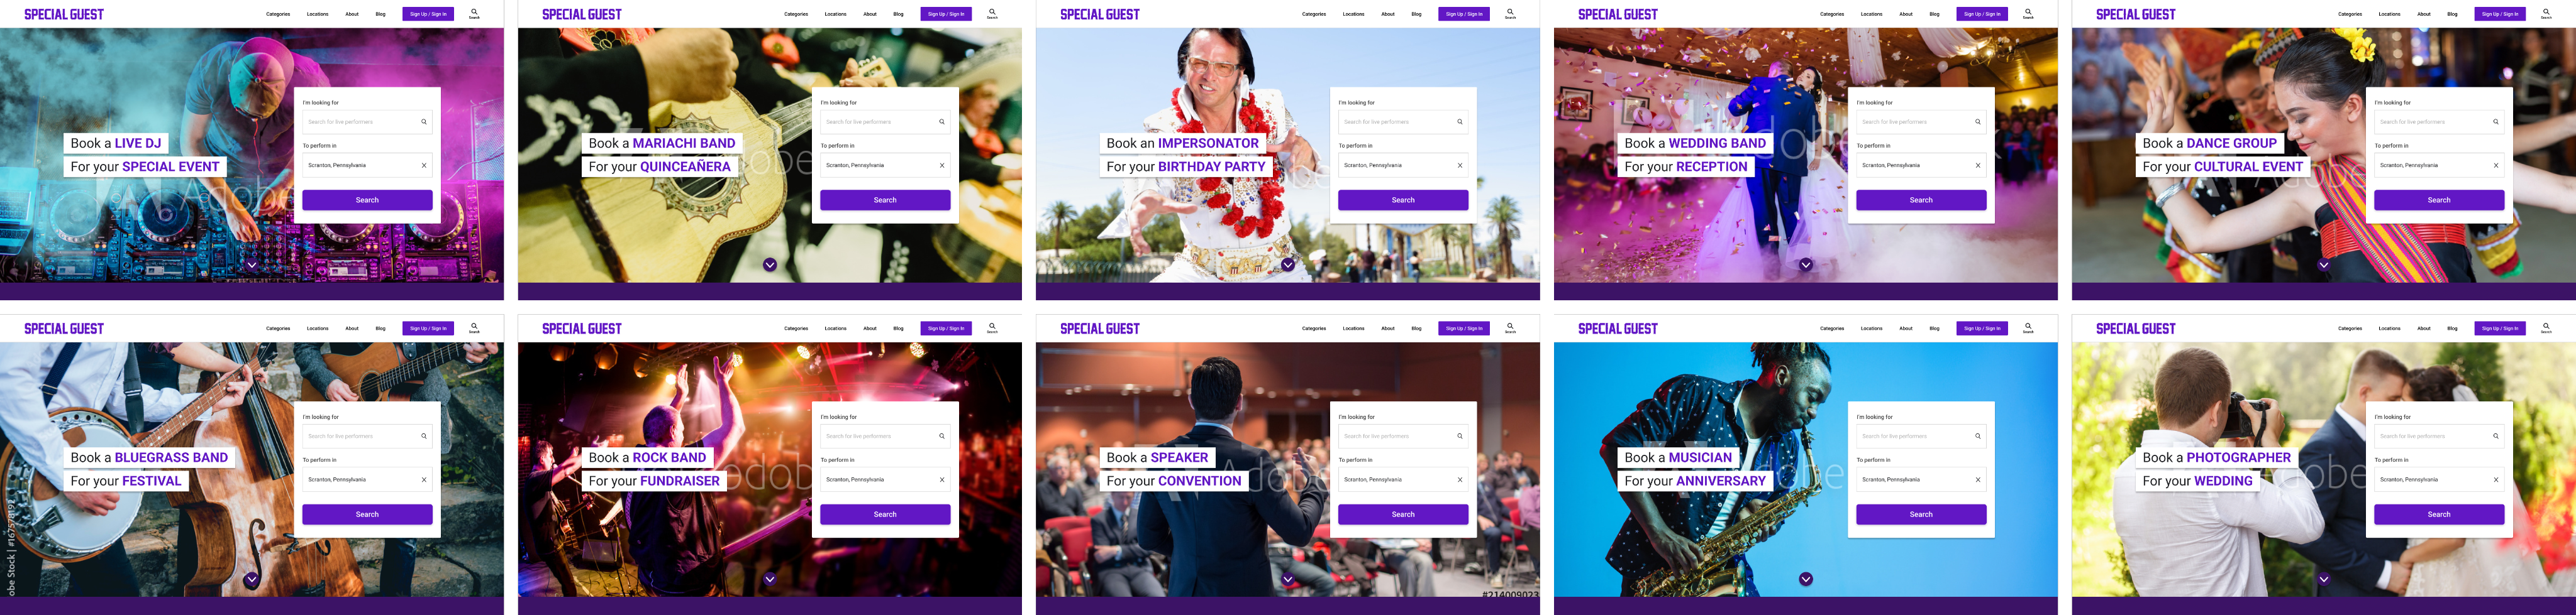Click header search icon on Rock Band page

992,327
